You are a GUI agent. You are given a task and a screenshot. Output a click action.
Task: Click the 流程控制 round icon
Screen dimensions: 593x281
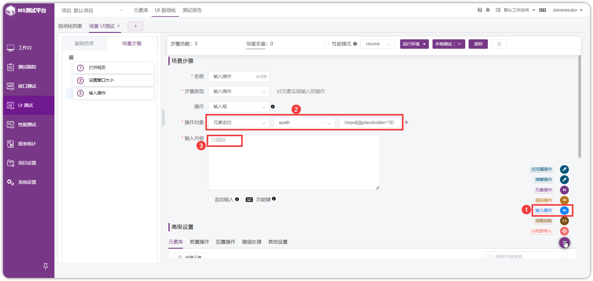point(564,221)
